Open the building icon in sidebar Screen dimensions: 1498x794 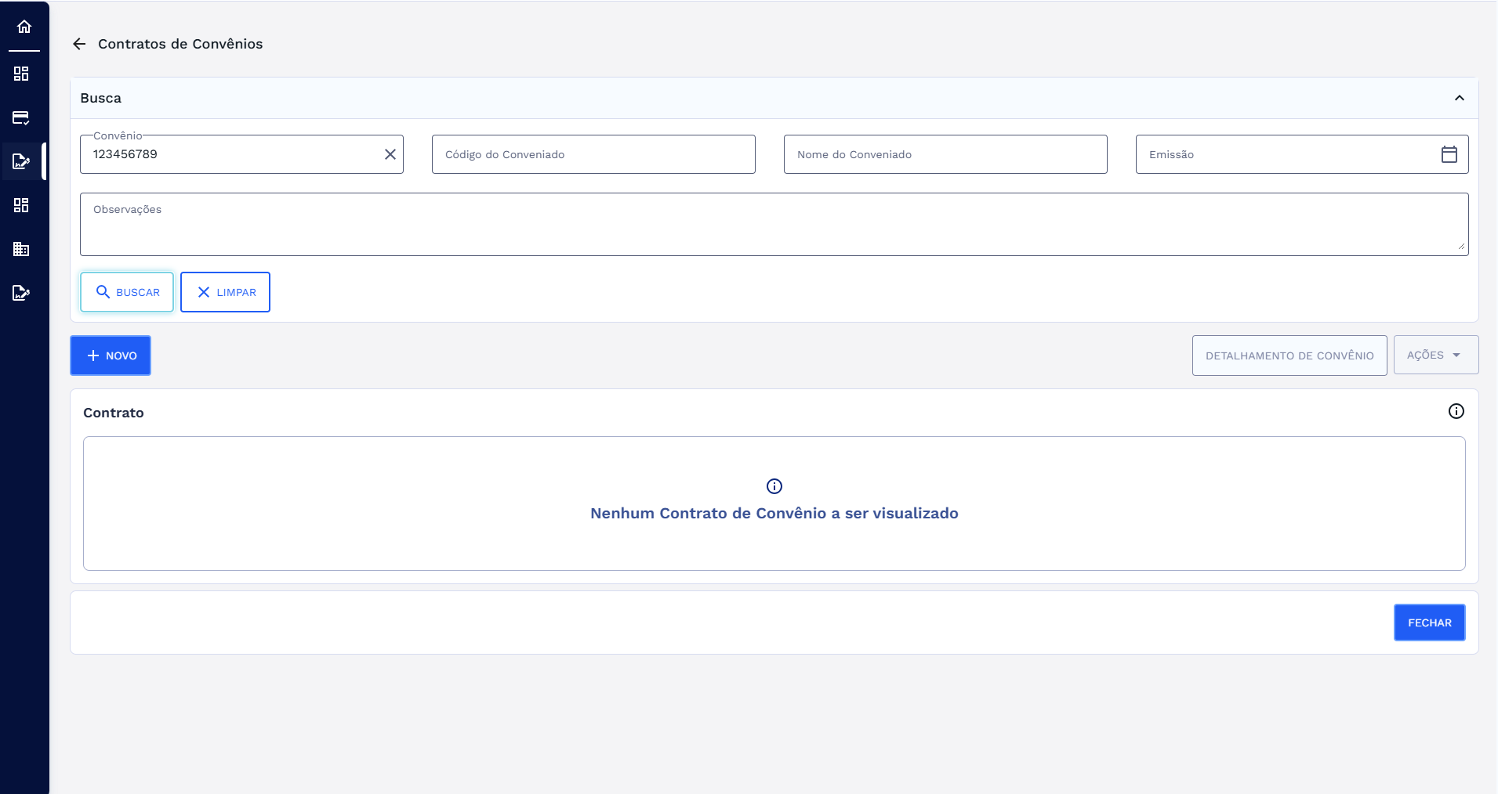(21, 249)
